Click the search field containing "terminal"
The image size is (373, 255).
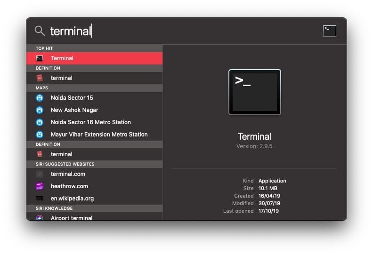(179, 31)
